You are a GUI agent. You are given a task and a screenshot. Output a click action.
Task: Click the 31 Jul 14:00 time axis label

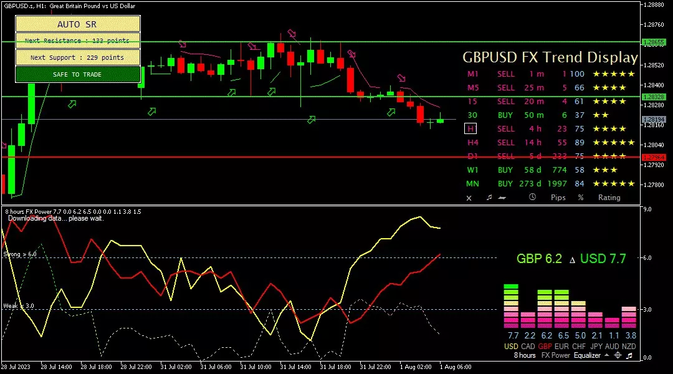(x=296, y=367)
